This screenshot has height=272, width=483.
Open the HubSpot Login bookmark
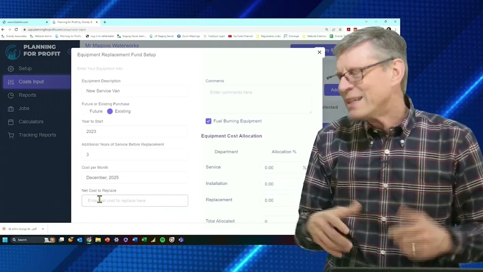214,36
